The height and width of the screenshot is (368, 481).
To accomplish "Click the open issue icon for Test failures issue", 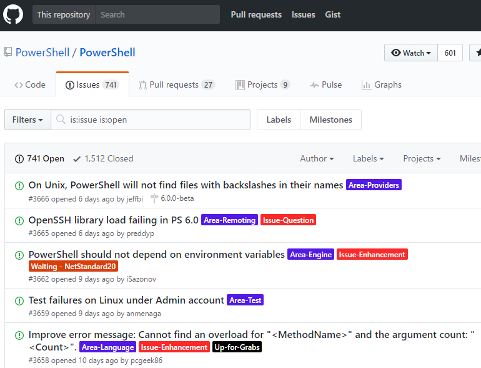I will pyautogui.click(x=19, y=300).
